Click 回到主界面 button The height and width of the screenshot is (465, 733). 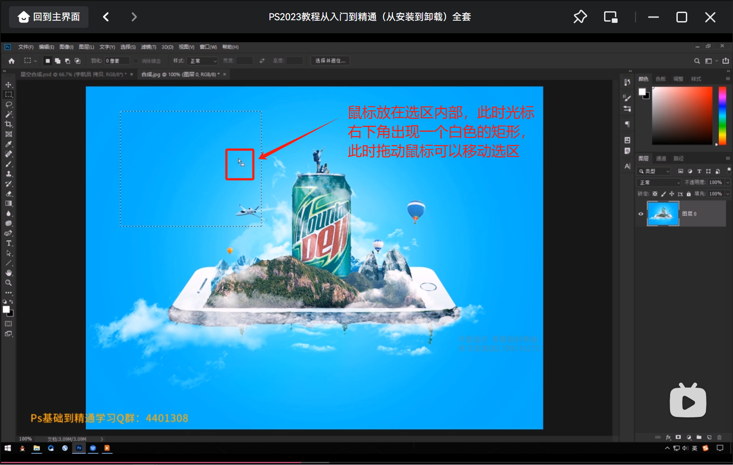click(x=49, y=17)
